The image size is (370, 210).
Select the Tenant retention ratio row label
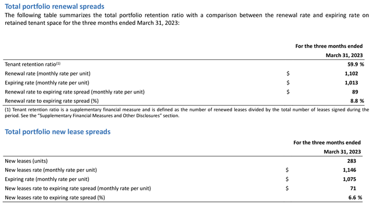click(30, 64)
